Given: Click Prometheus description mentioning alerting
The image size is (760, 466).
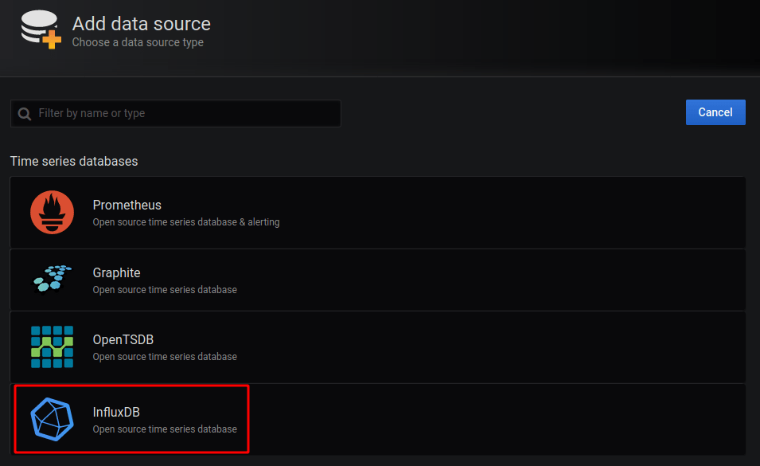Looking at the screenshot, I should coord(185,222).
